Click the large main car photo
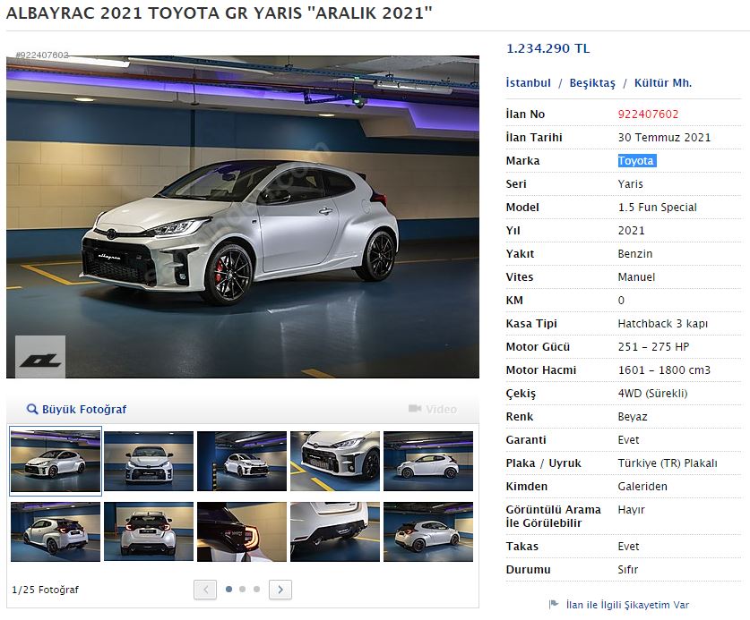Image resolution: width=750 pixels, height=620 pixels. coord(243,217)
